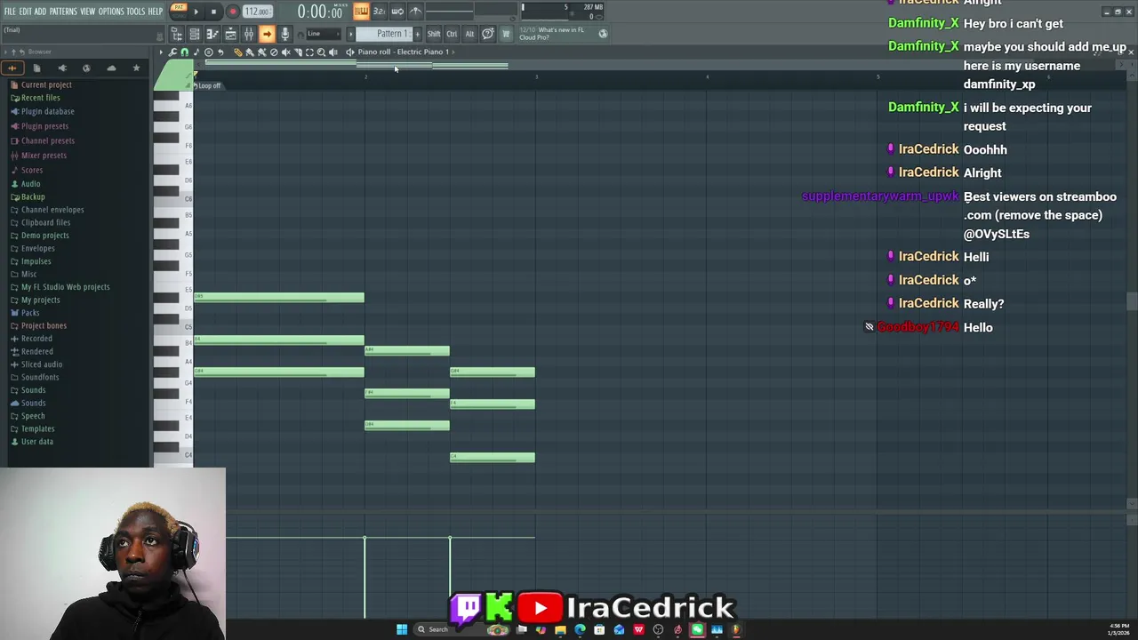The width and height of the screenshot is (1138, 640).
Task: Arm the record button
Action: (x=232, y=12)
